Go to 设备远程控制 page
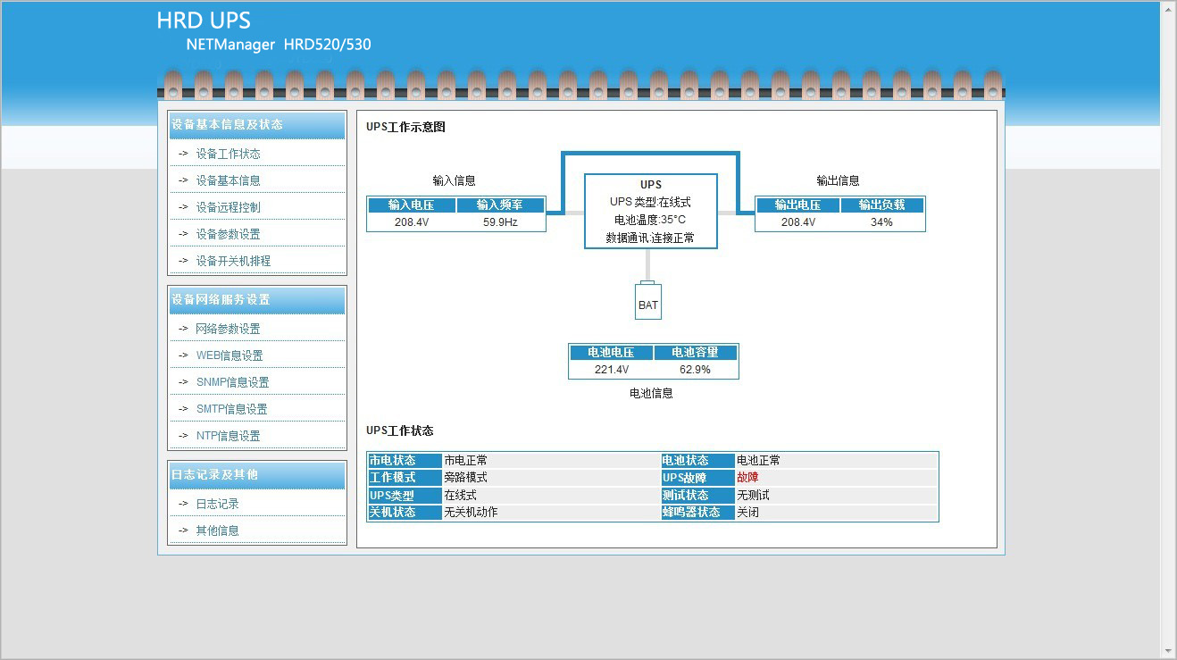This screenshot has width=1177, height=660. [x=228, y=207]
